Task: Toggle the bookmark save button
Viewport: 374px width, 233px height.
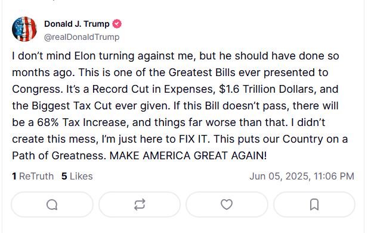Action: coord(314,204)
